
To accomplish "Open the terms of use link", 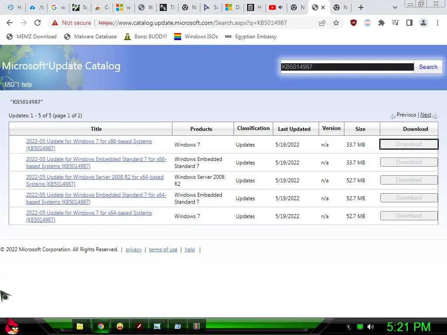I will coord(163,250).
